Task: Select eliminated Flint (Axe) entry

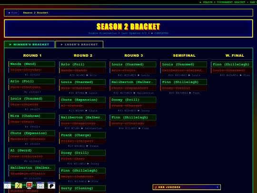Action: pos(82,159)
